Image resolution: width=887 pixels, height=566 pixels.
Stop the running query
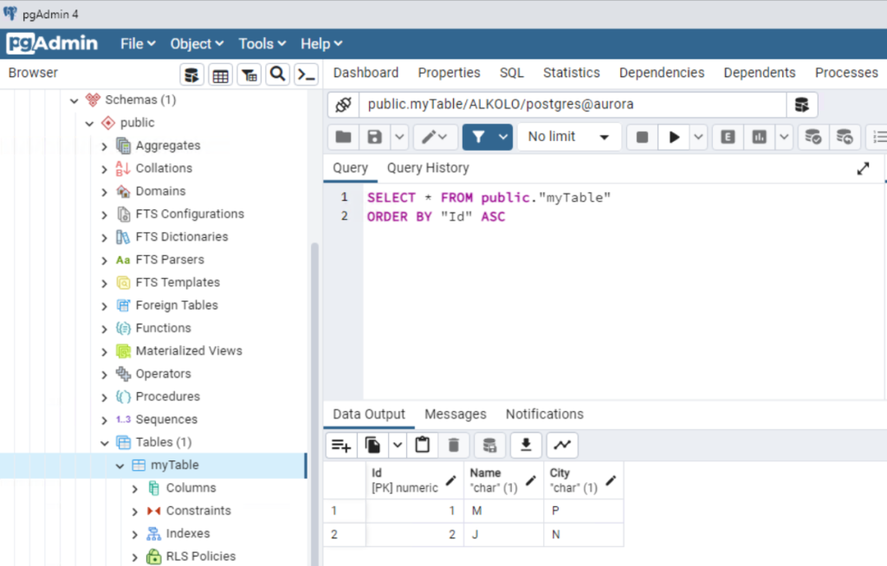click(642, 137)
